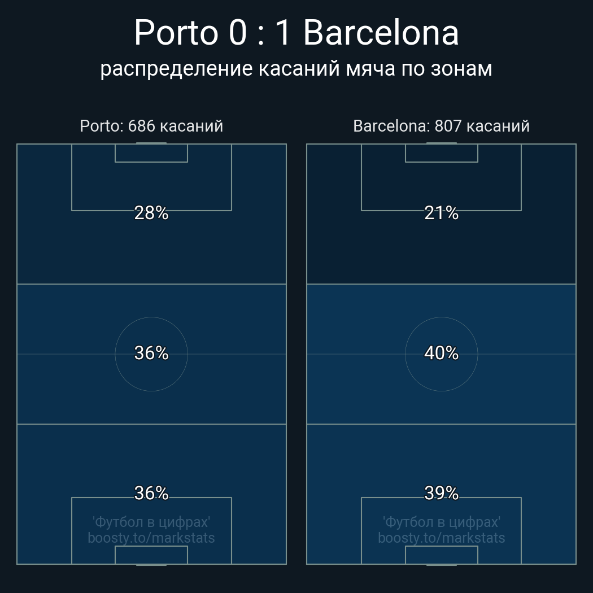Click the 0 : 1 score in the title
The image size is (593, 593).
click(x=260, y=33)
